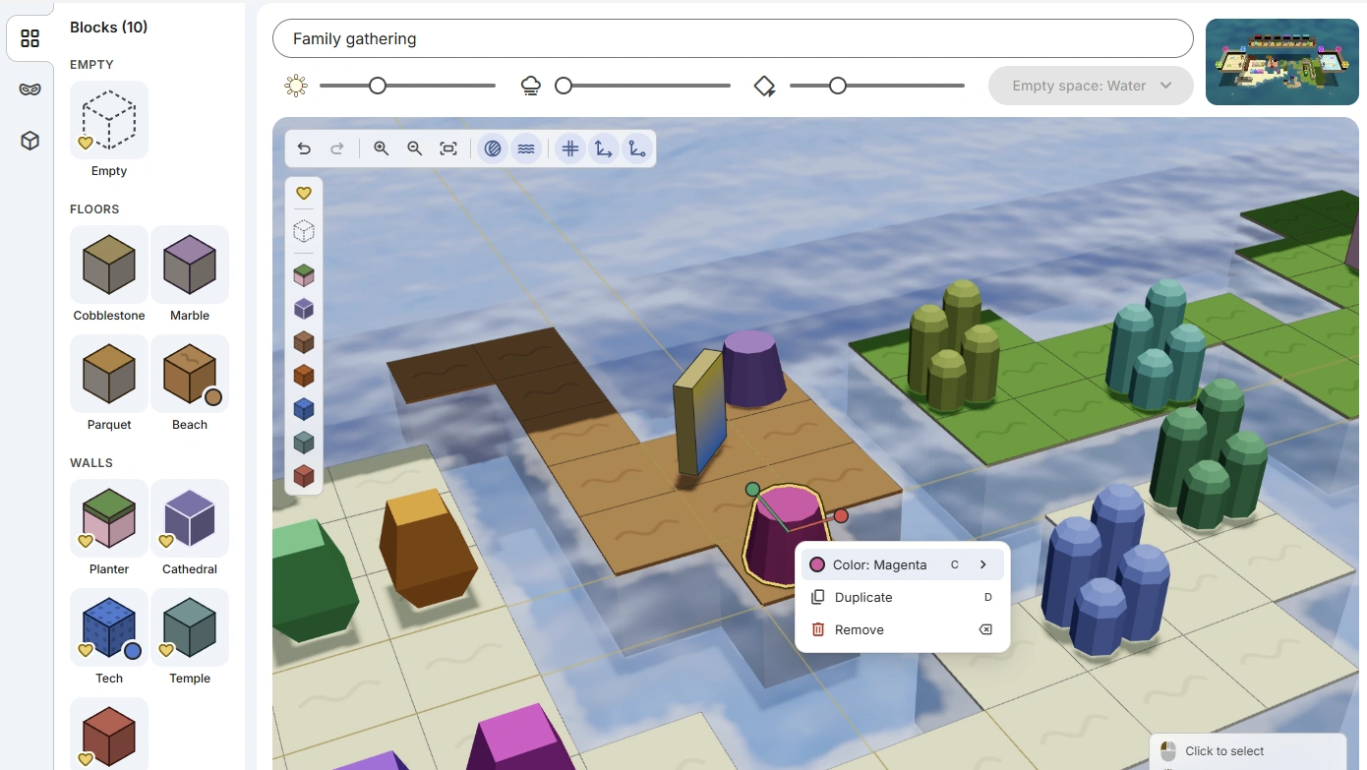Click the paint bucket slider handle
Image resolution: width=1367 pixels, height=770 pixels.
tap(838, 86)
